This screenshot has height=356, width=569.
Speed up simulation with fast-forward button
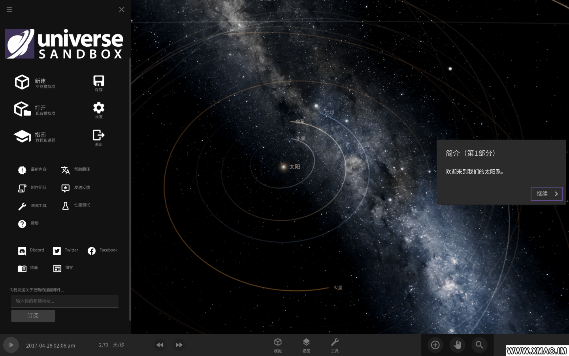click(x=179, y=345)
